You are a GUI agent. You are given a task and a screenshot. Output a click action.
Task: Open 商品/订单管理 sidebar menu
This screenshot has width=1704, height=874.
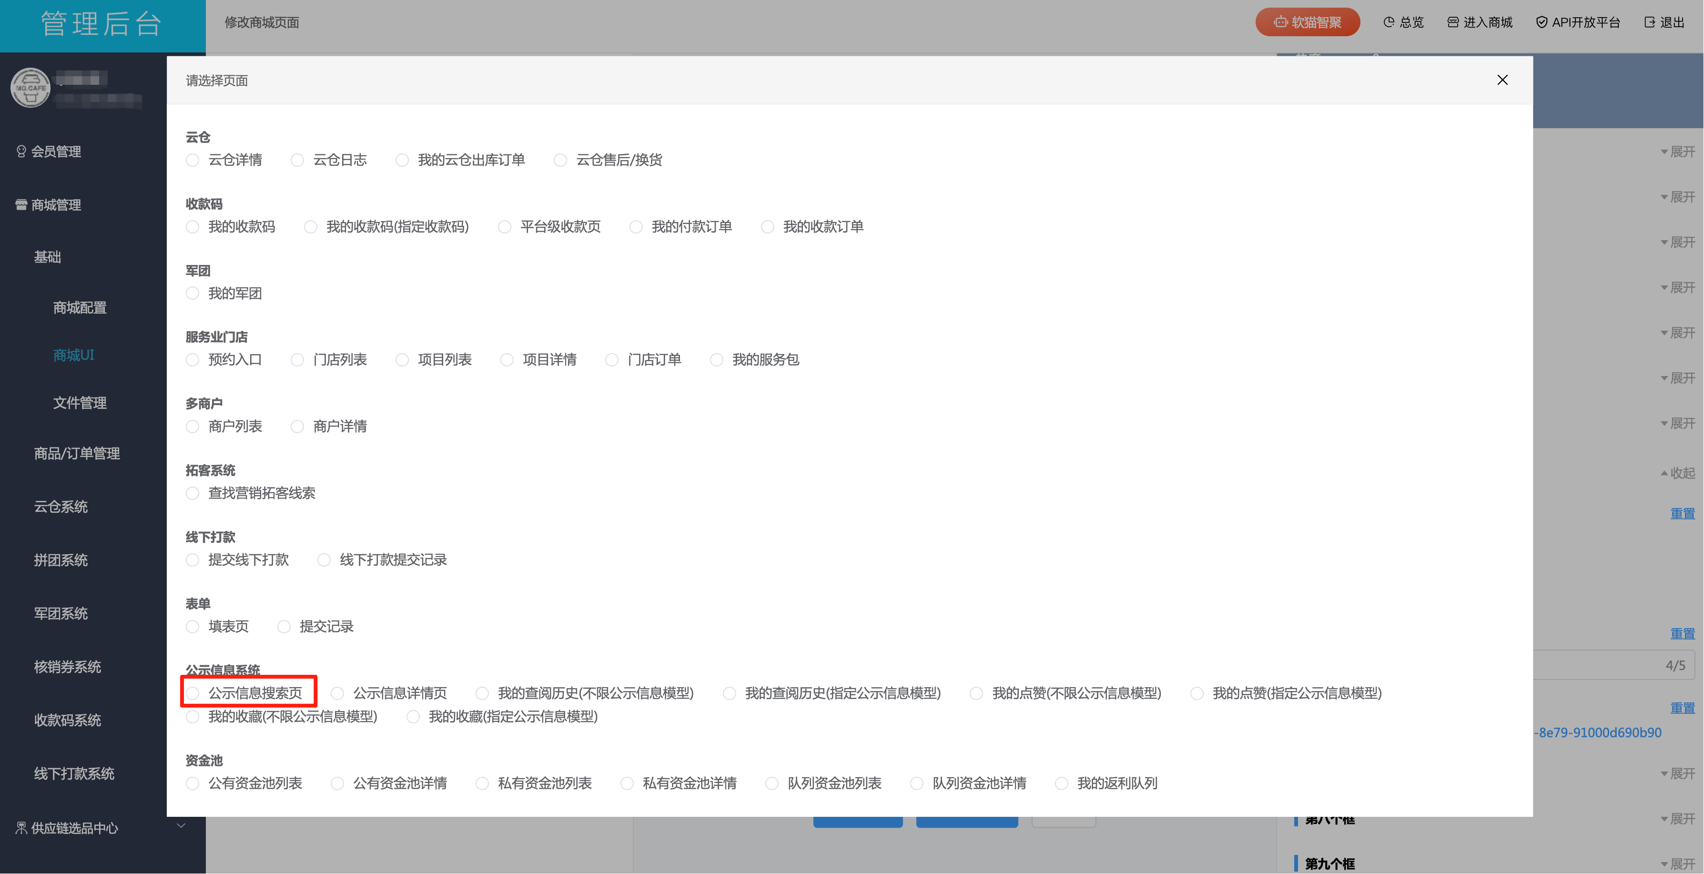pyautogui.click(x=77, y=453)
